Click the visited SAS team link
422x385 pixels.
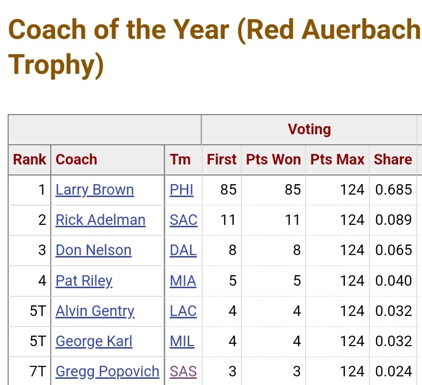(183, 371)
